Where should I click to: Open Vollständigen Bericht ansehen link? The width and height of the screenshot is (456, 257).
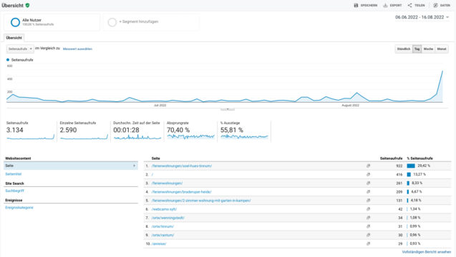[427, 252]
